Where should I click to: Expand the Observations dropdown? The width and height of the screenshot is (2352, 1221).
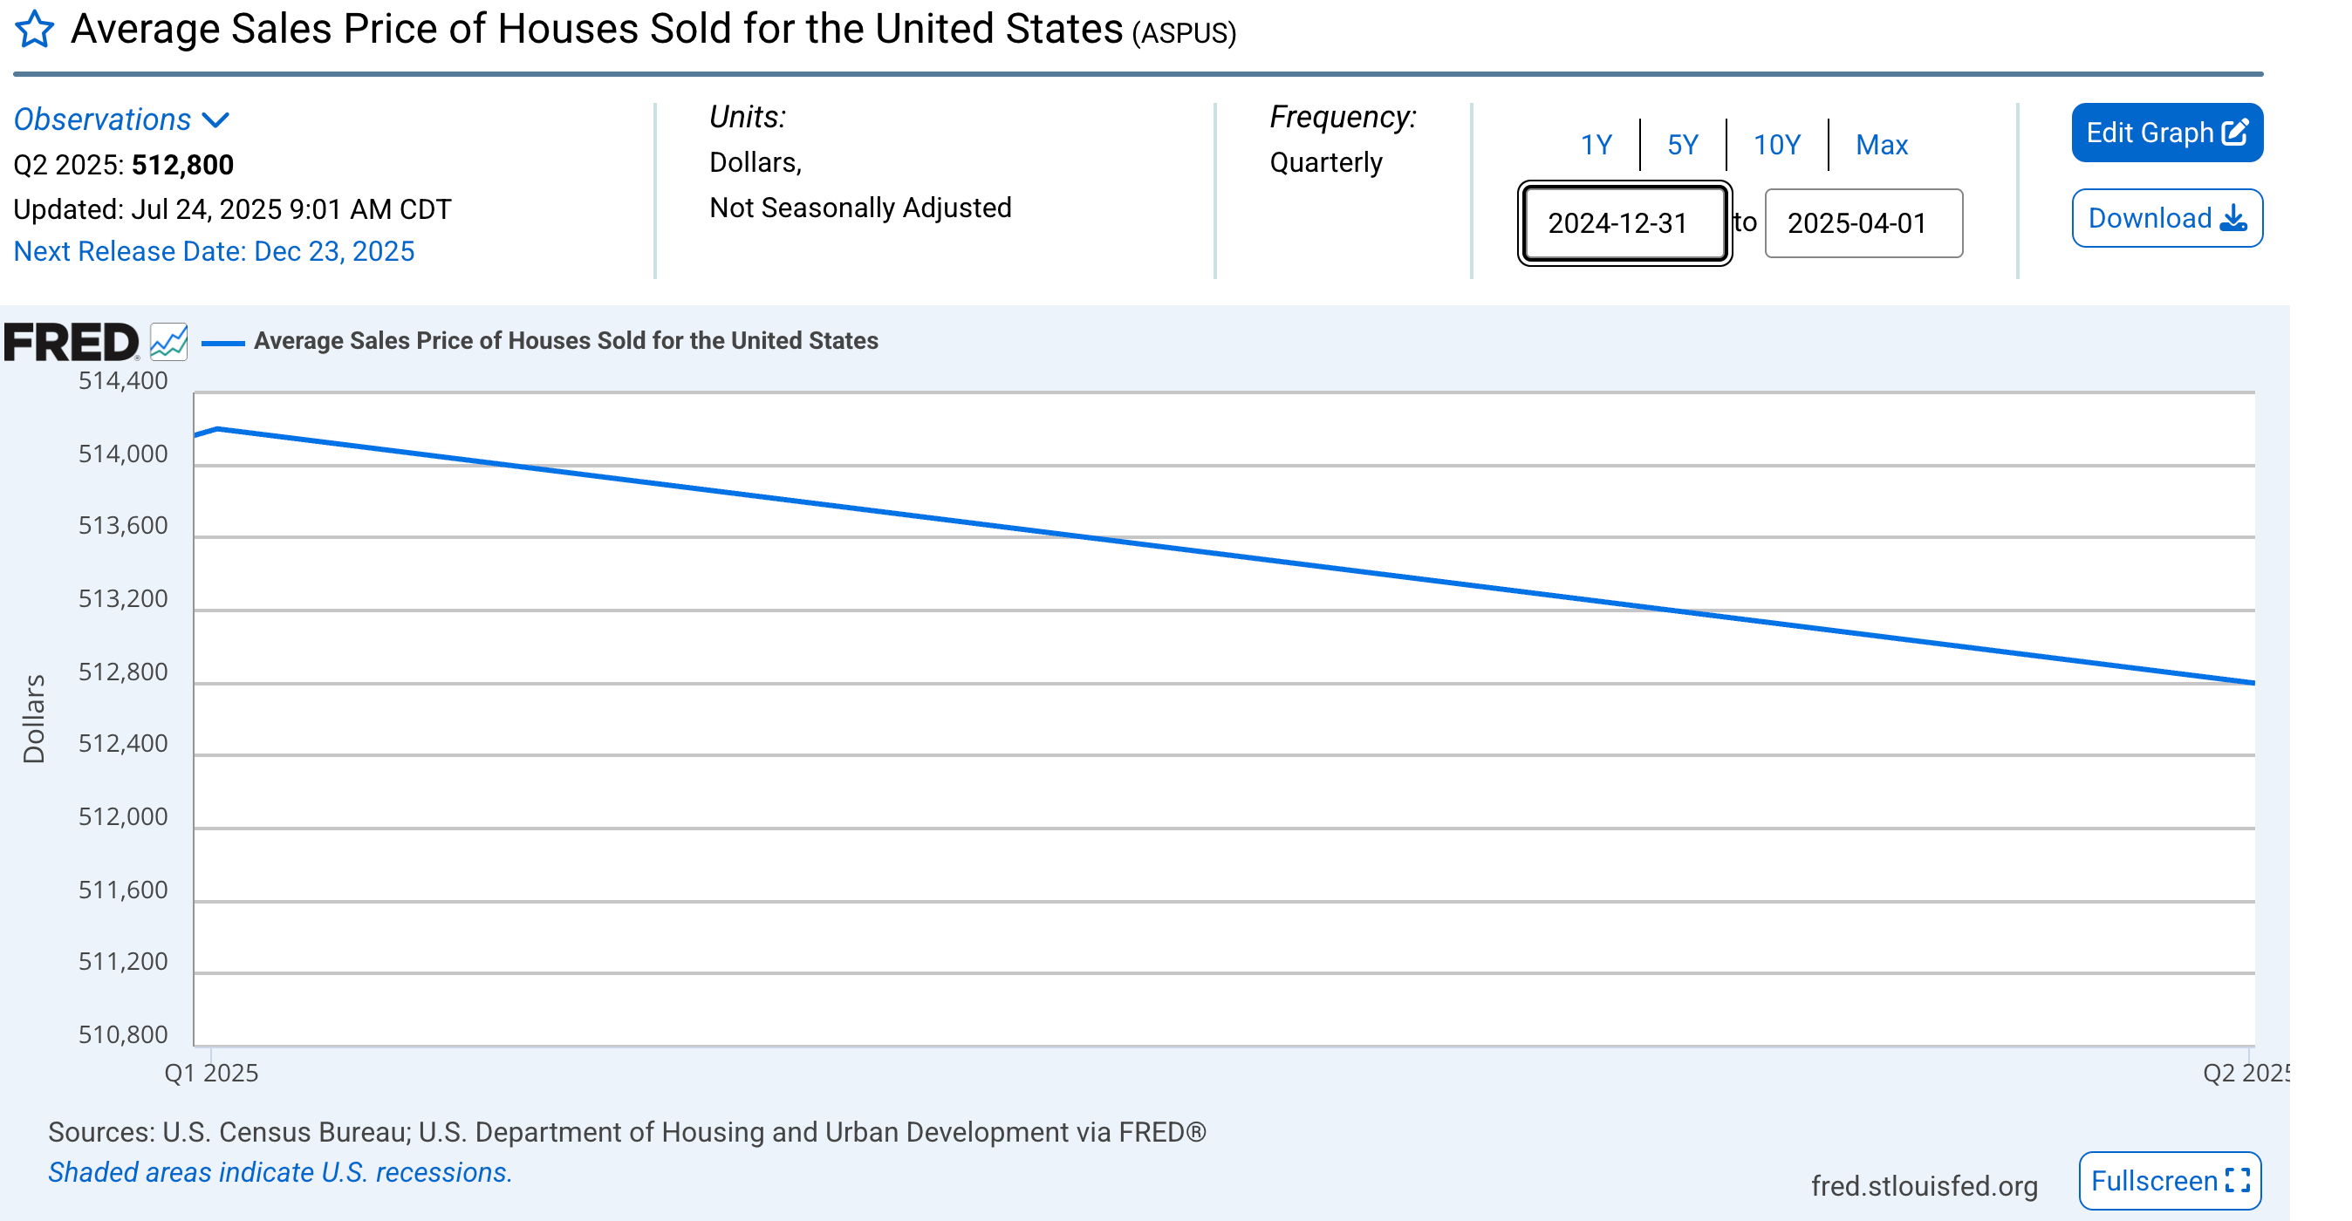click(x=121, y=119)
